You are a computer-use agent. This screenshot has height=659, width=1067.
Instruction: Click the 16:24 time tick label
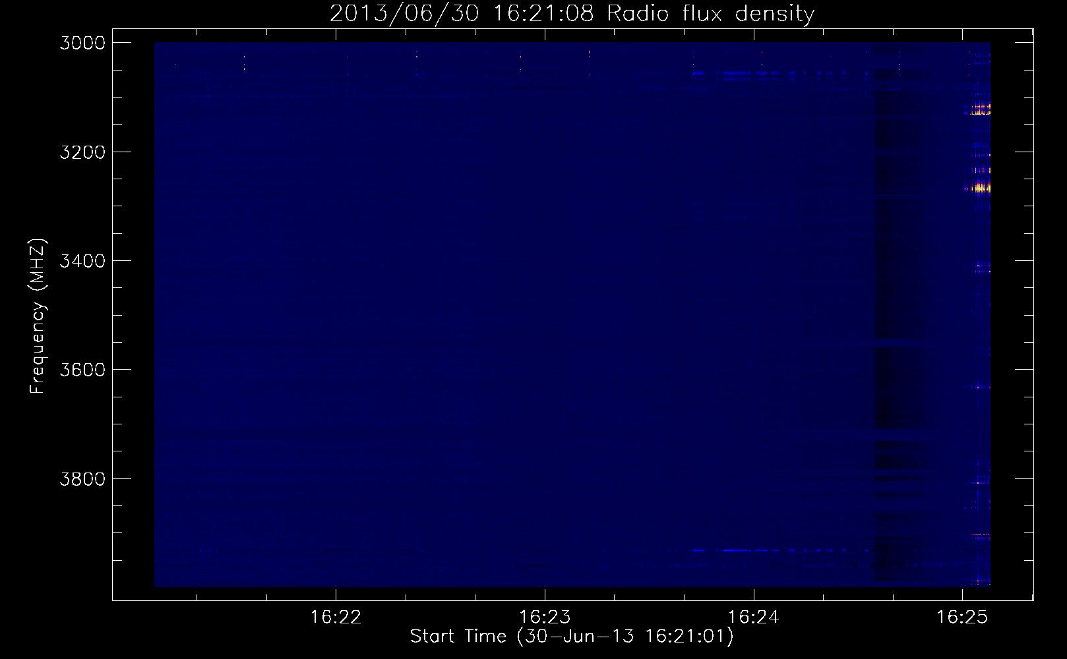(x=754, y=617)
